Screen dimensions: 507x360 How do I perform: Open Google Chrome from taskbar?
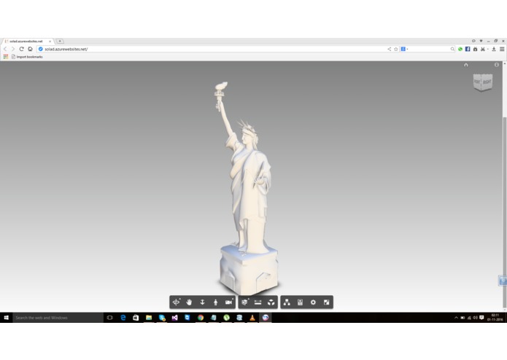tap(201, 318)
